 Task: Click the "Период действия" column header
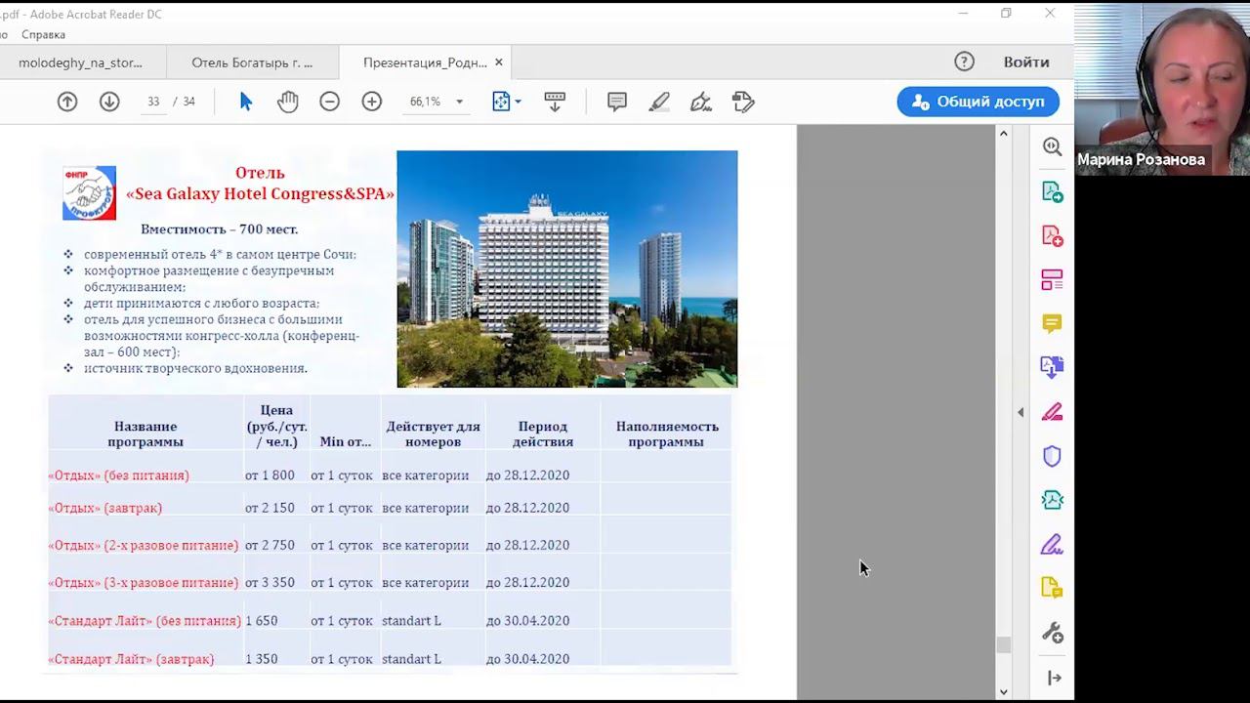click(x=543, y=434)
